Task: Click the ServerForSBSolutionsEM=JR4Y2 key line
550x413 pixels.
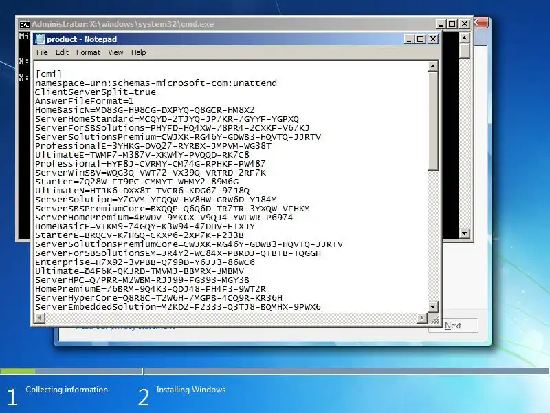Action: (x=178, y=253)
